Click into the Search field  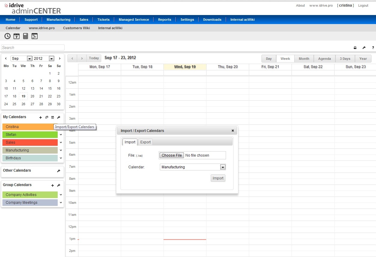[33, 47]
